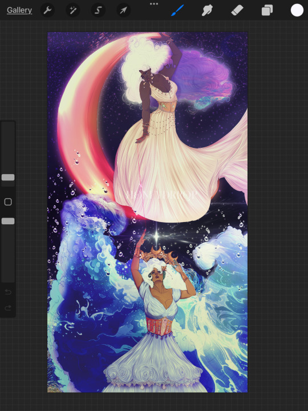Select the Eraser tool
Viewport: 308px width, 411px height.
point(237,10)
